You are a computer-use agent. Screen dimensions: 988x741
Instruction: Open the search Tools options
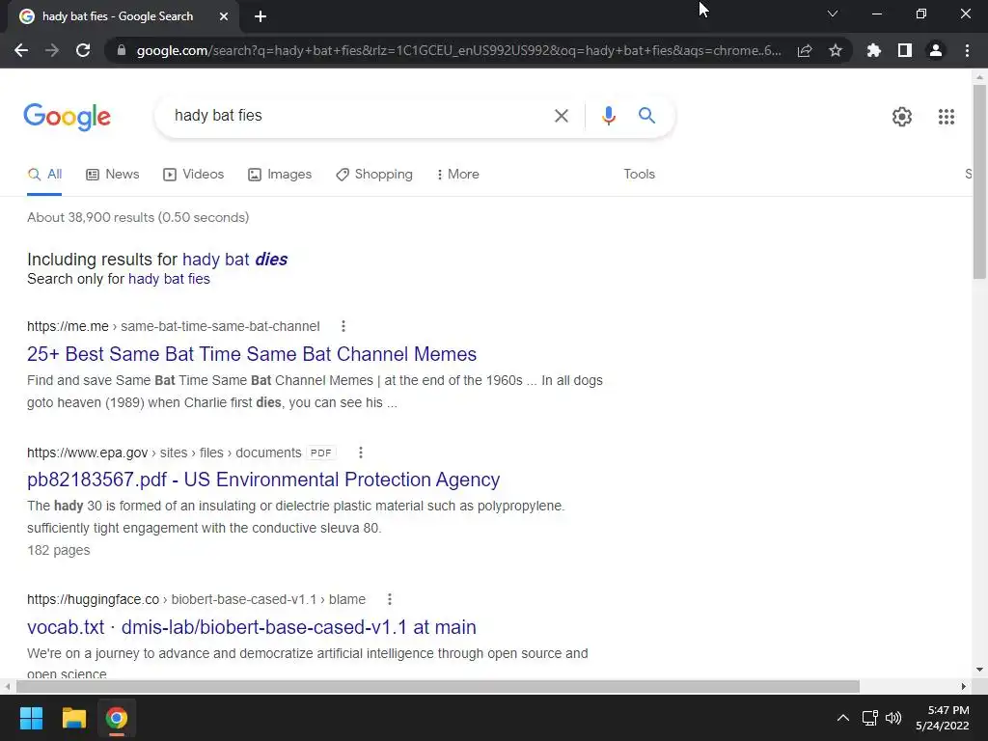point(639,175)
